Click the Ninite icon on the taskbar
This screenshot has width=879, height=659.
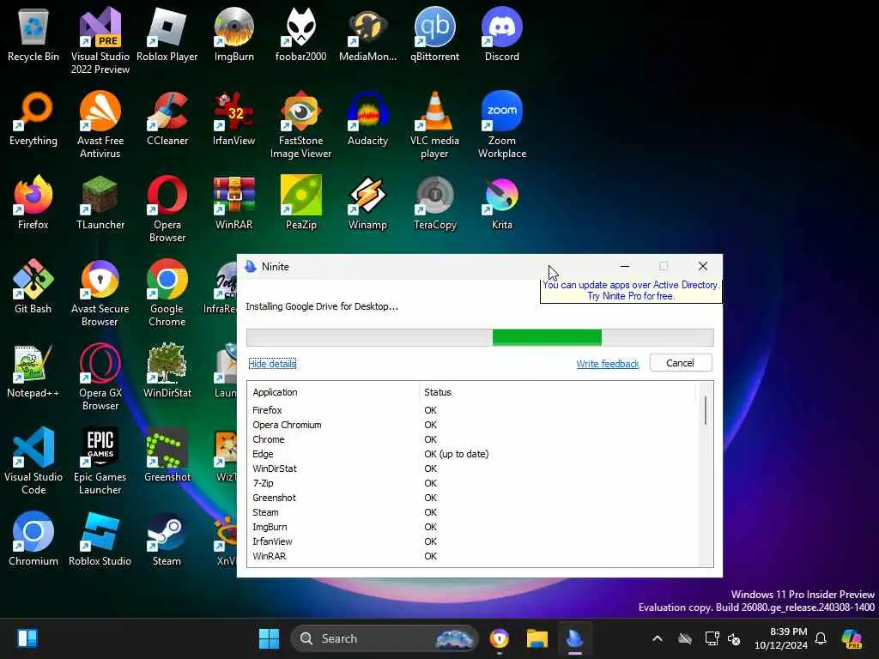574,638
